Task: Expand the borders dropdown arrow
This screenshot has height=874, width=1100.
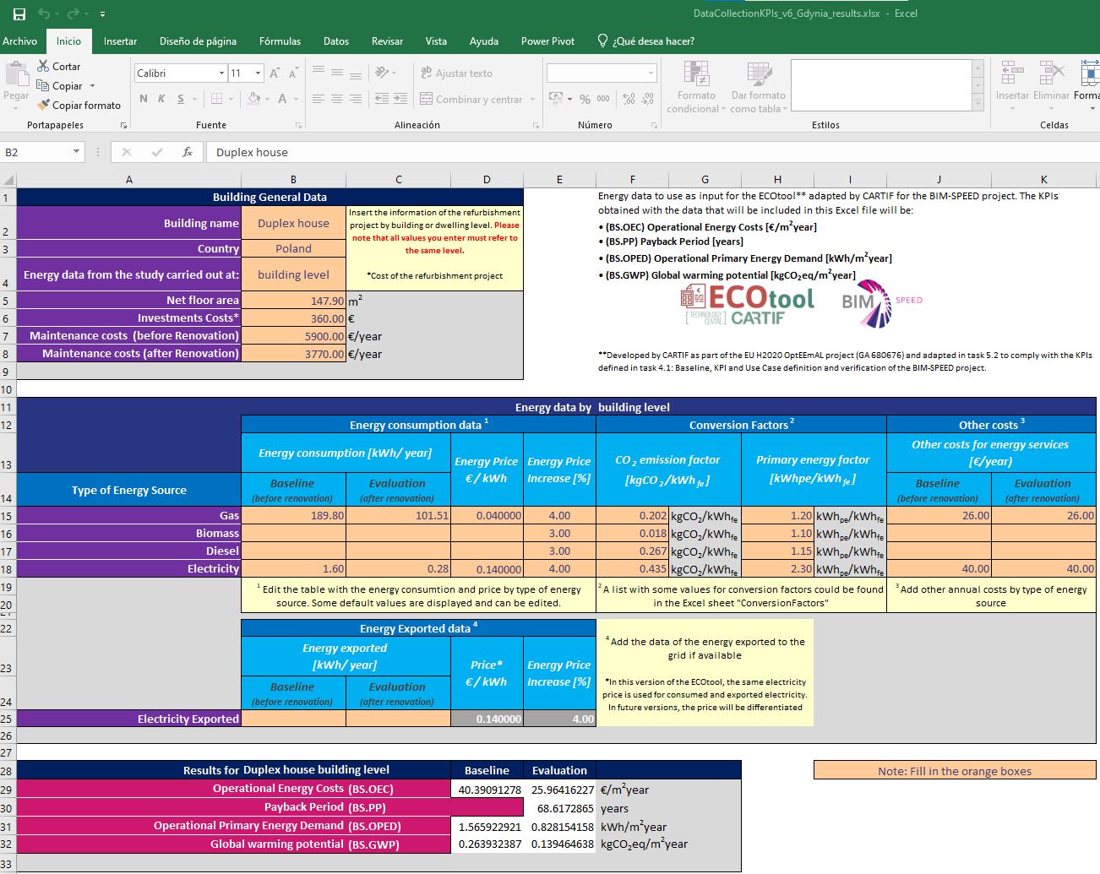Action: pos(231,99)
